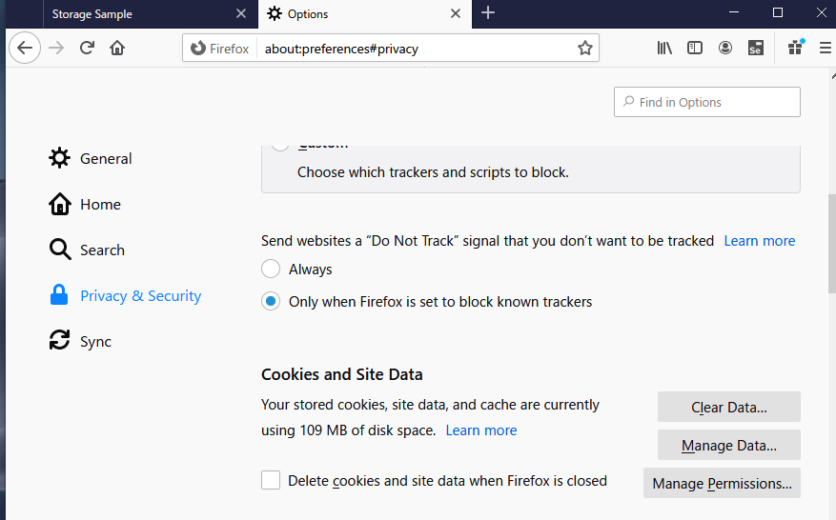The image size is (836, 520).
Task: Open the Library icon in toolbar
Action: pos(664,48)
